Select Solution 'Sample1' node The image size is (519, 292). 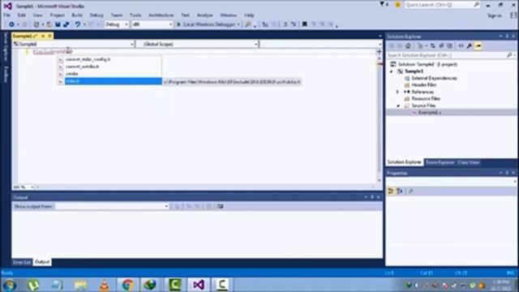pyautogui.click(x=427, y=64)
